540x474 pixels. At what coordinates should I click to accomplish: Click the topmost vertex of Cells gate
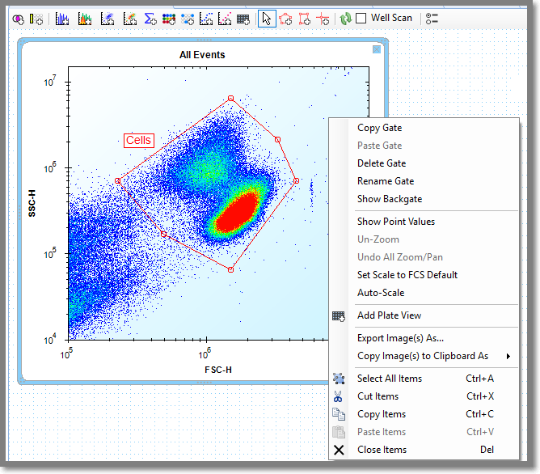coord(230,98)
